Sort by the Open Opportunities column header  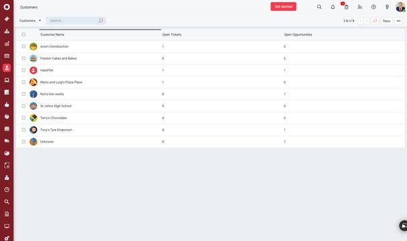298,35
